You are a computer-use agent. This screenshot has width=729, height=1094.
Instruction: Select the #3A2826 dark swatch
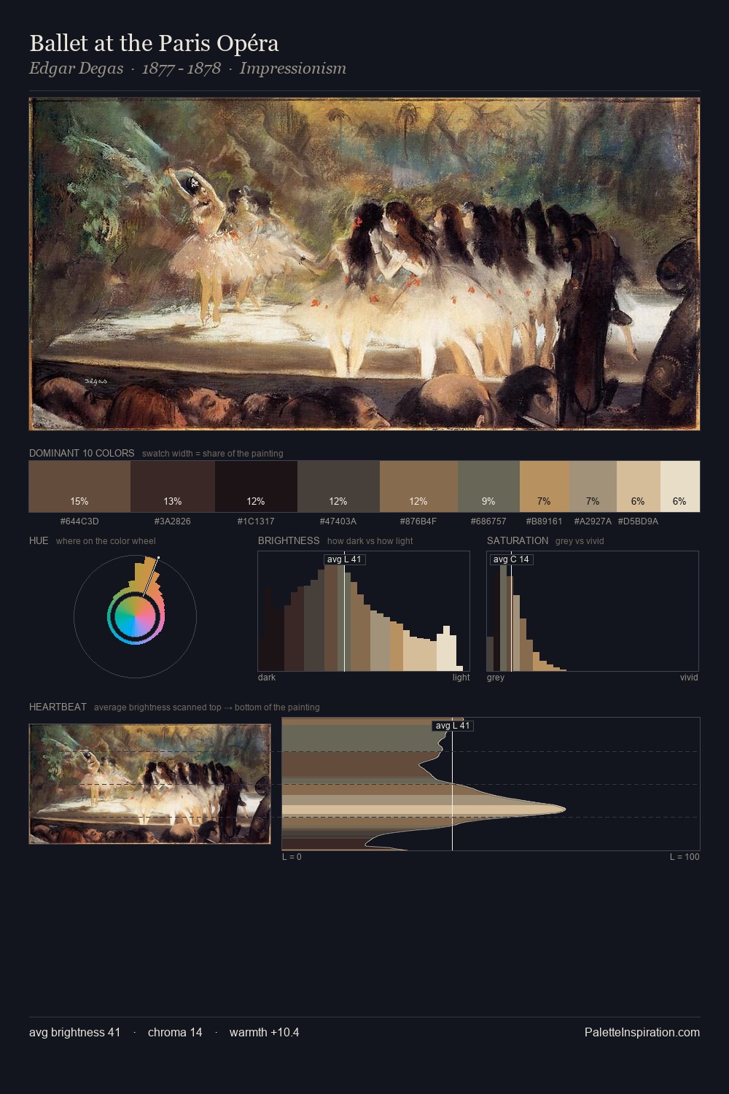(173, 486)
